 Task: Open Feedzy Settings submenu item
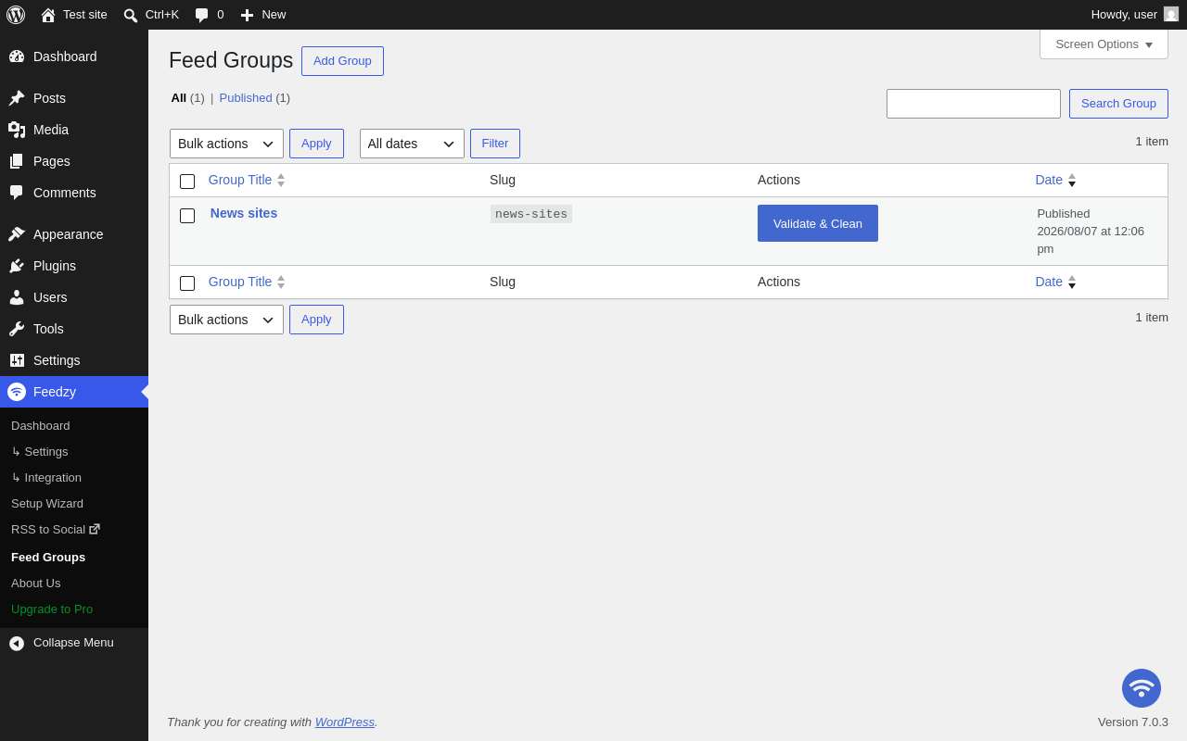40,451
